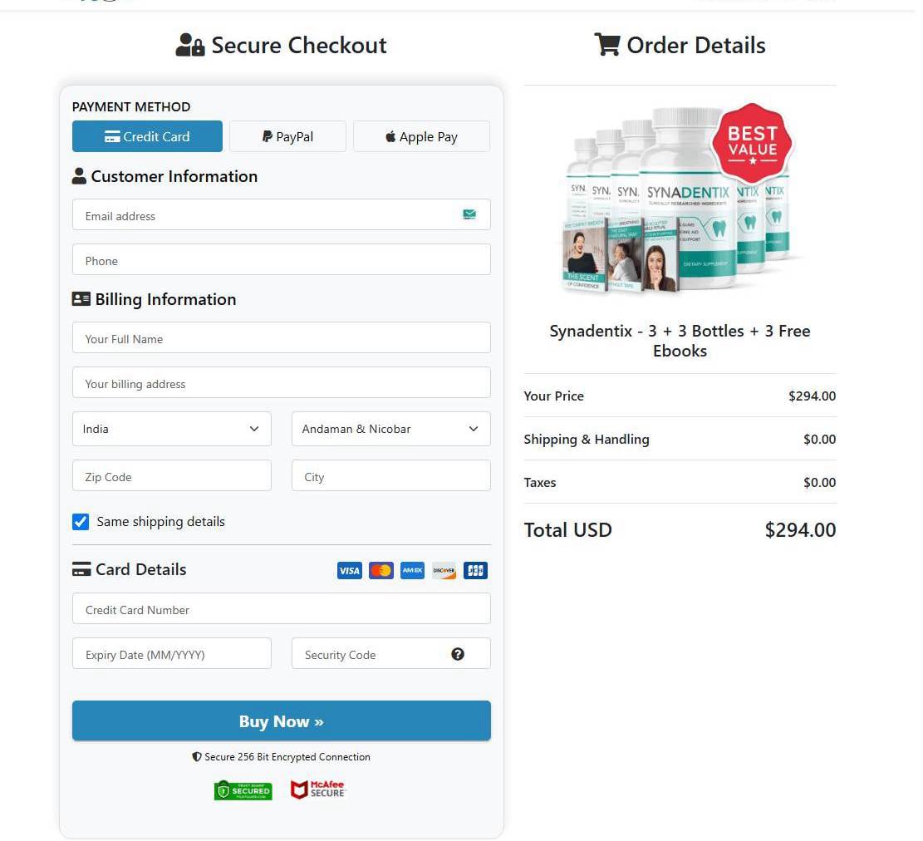This screenshot has height=841, width=923.
Task: Click the American Express icon
Action: click(412, 570)
